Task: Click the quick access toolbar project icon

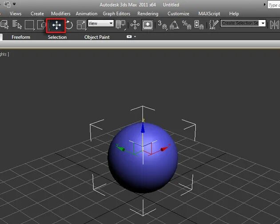Action: tap(7, 4)
